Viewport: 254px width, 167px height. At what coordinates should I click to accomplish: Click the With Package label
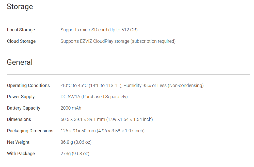pyautogui.click(x=21, y=154)
